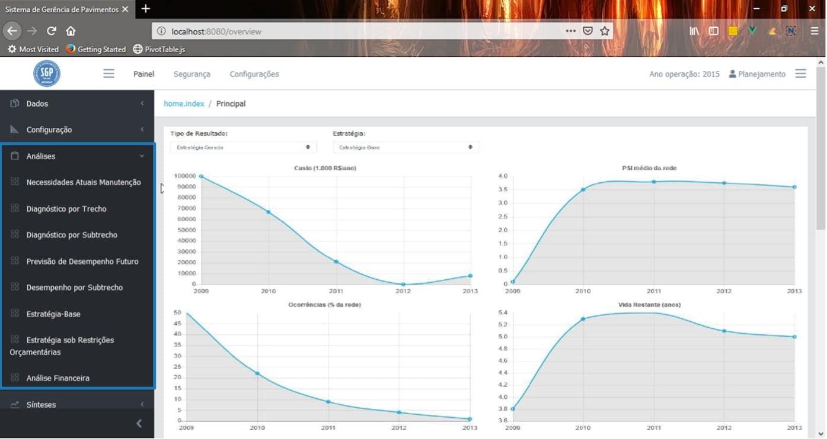Click the browser address bar
This screenshot has height=439, width=827.
coord(356,31)
